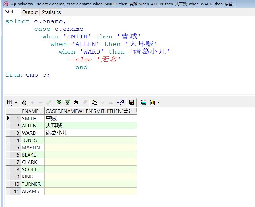The height and width of the screenshot is (207, 255).
Task: Click the CLARK cell
Action: pyautogui.click(x=33, y=162)
